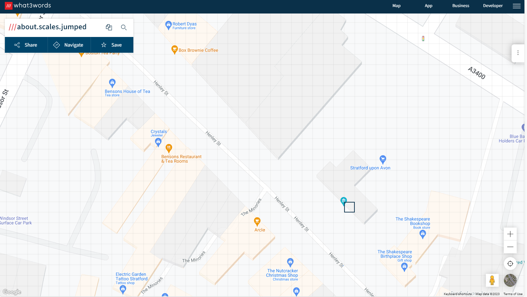Copy the what3words address
This screenshot has height=297, width=527.
(109, 27)
